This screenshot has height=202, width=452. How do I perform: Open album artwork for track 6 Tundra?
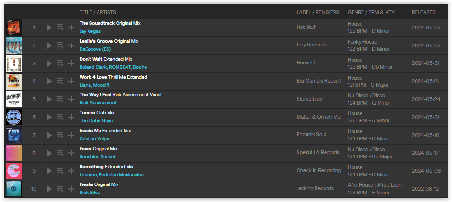click(x=14, y=117)
